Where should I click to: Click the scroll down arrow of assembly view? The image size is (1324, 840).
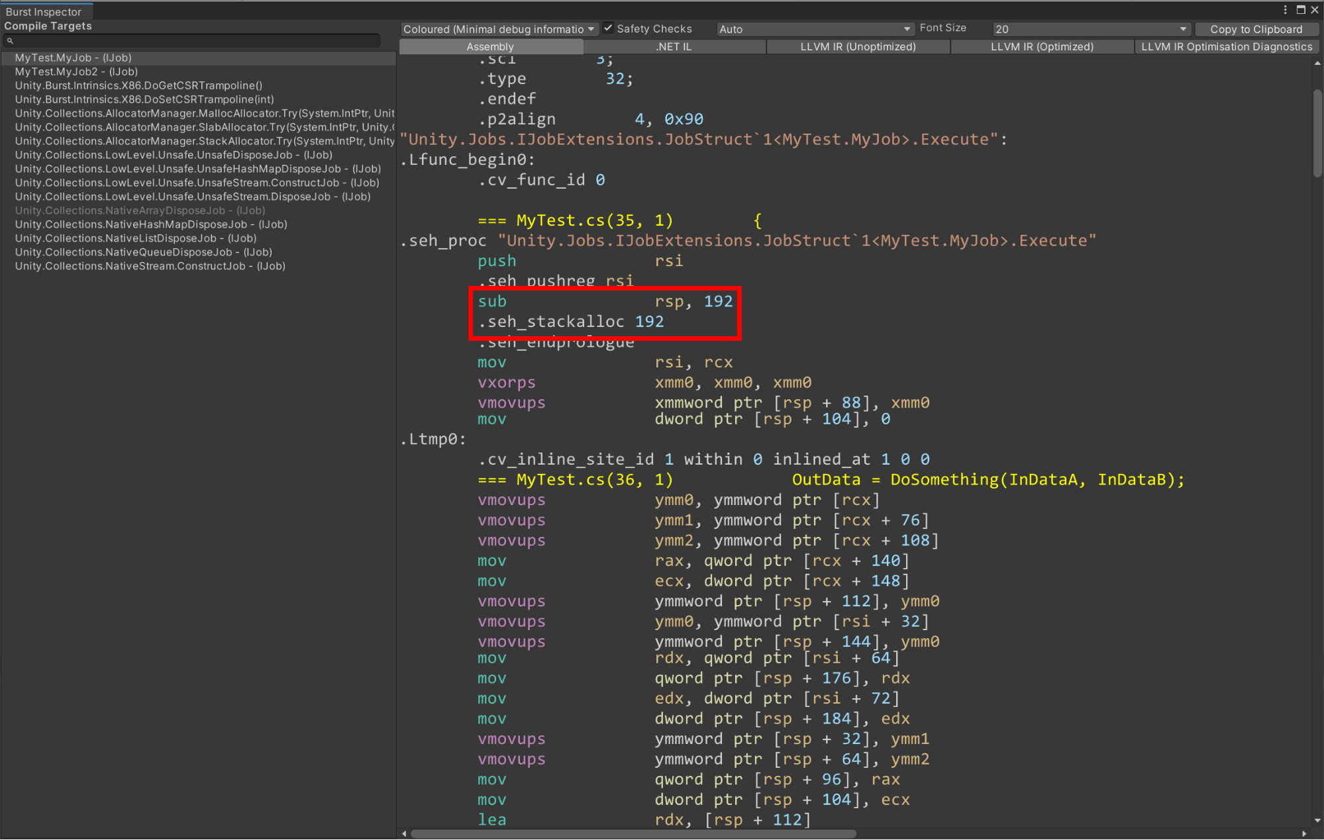click(x=1317, y=820)
